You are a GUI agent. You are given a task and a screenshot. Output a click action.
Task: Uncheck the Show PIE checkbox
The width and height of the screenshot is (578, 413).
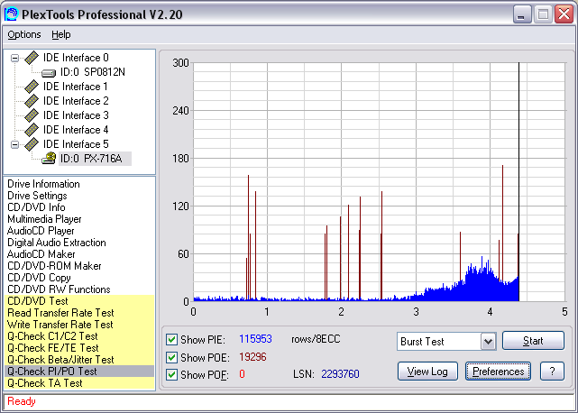click(x=171, y=339)
